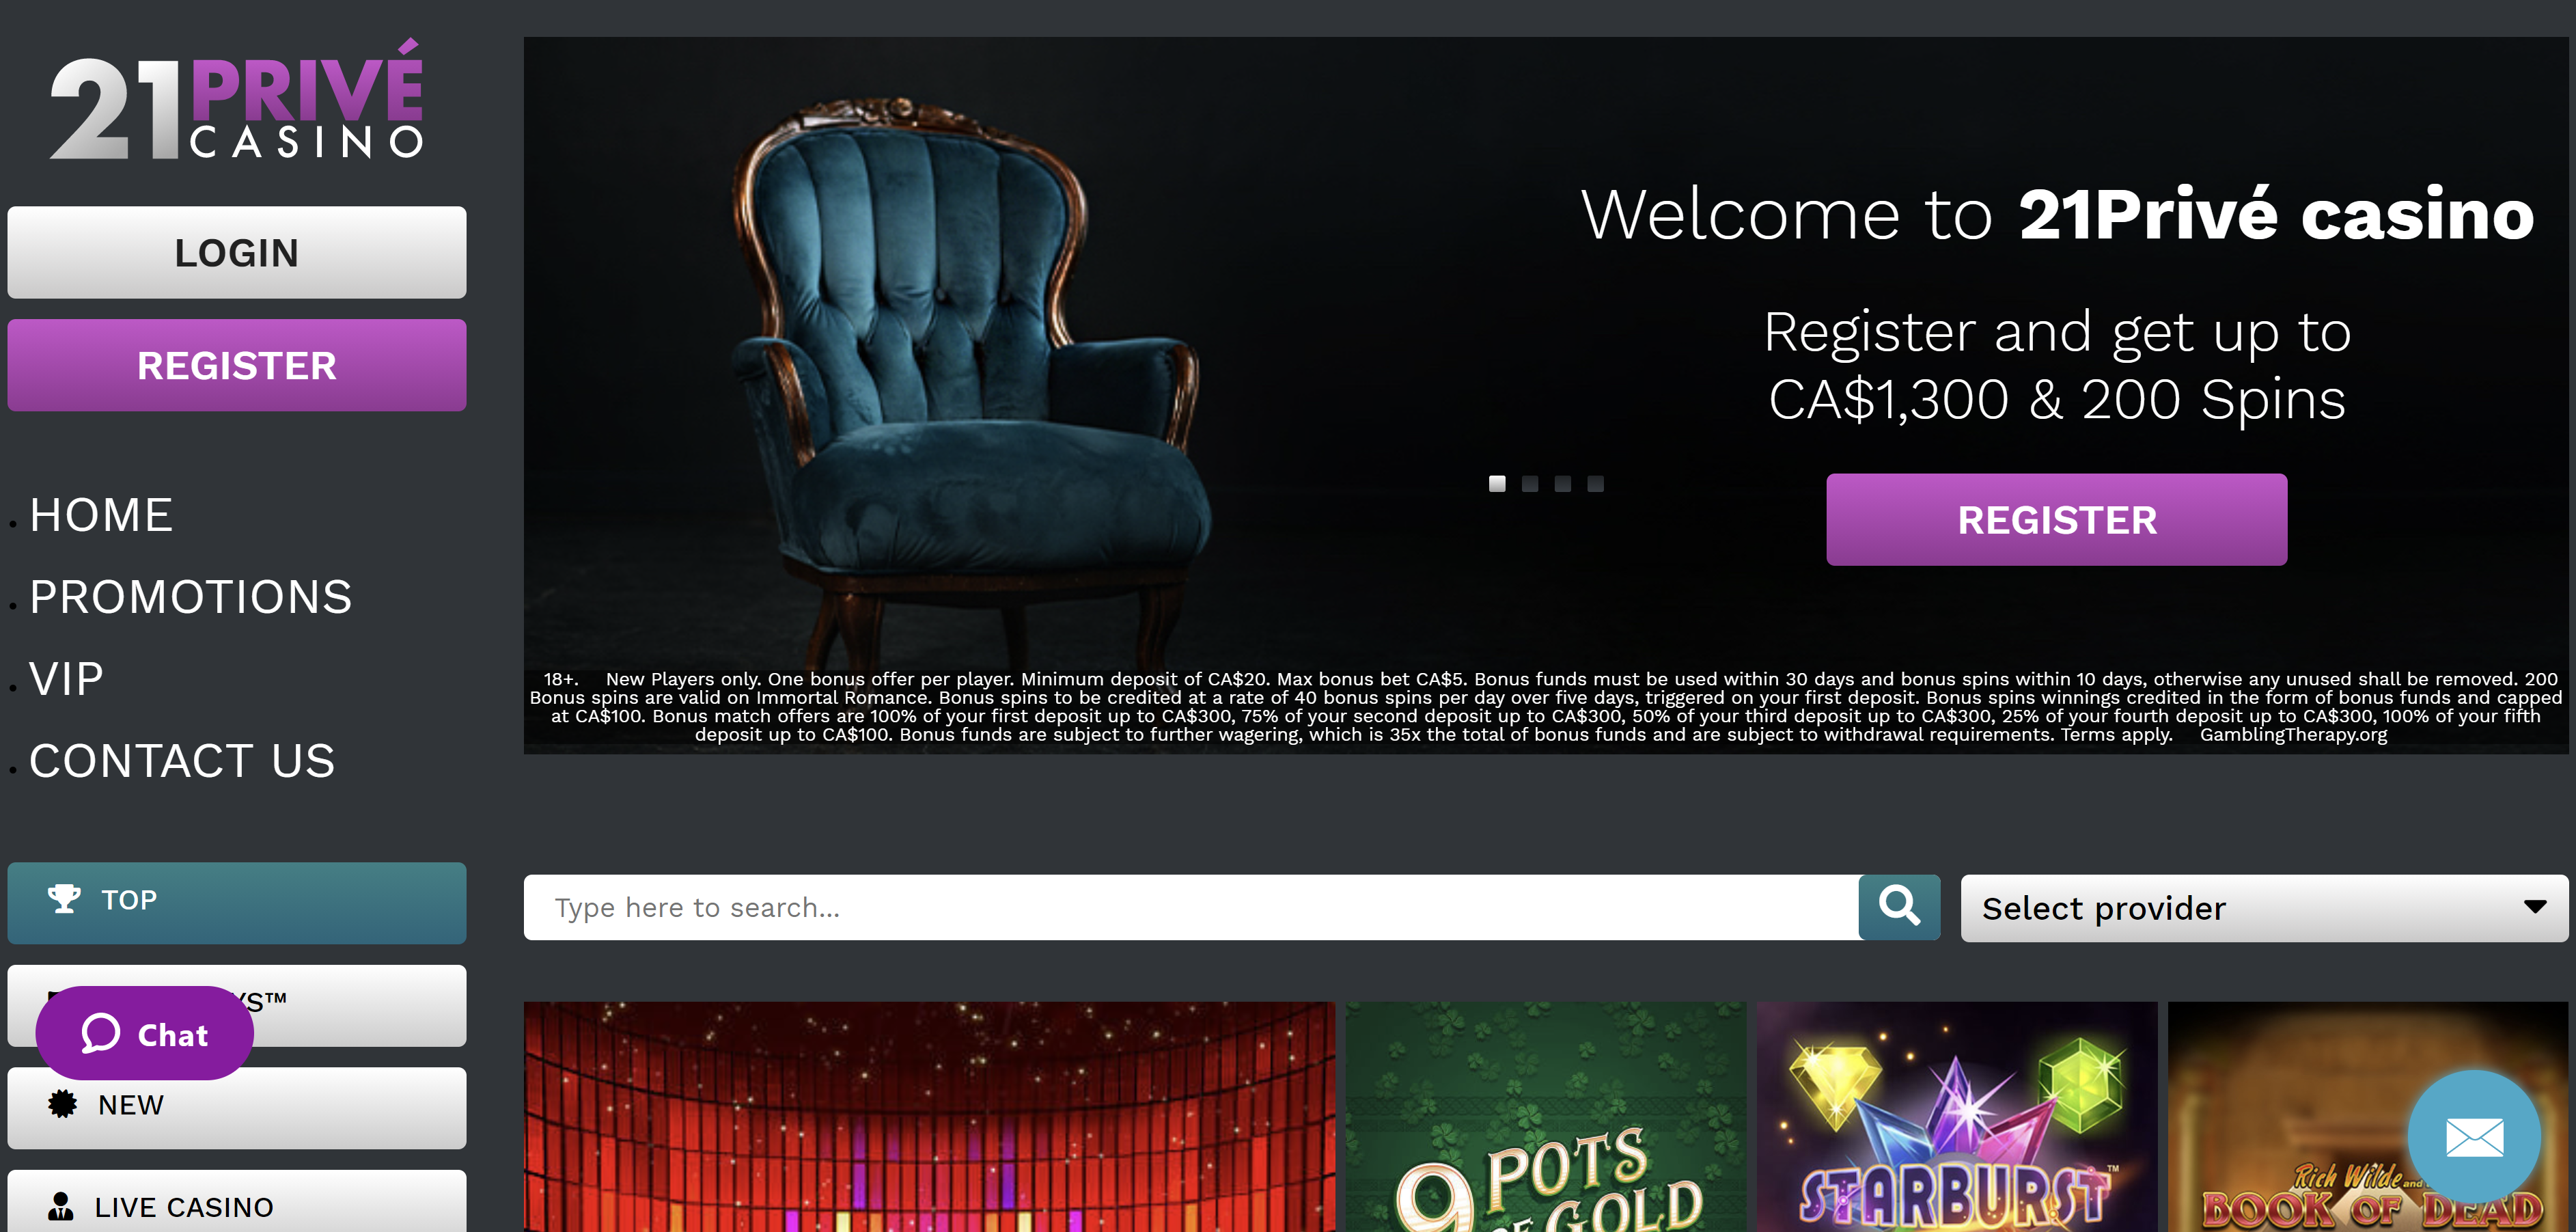
Task: Open the purple Chat bubble widget
Action: coord(145,1033)
